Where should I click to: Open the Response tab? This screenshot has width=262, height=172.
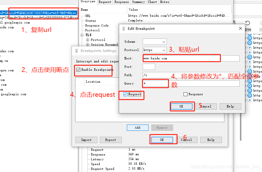121,2
